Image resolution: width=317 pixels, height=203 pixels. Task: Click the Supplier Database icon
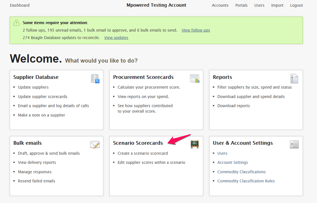(95, 79)
